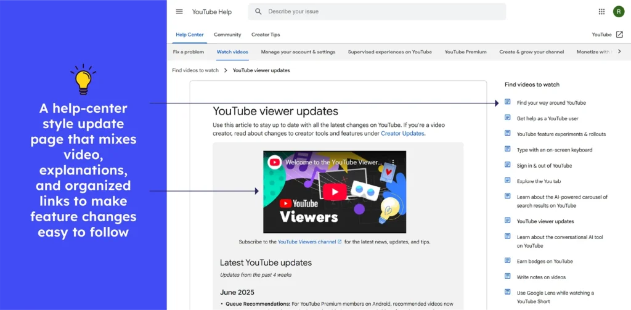Click the YouTube Help title
The height and width of the screenshot is (310, 631).
(212, 12)
